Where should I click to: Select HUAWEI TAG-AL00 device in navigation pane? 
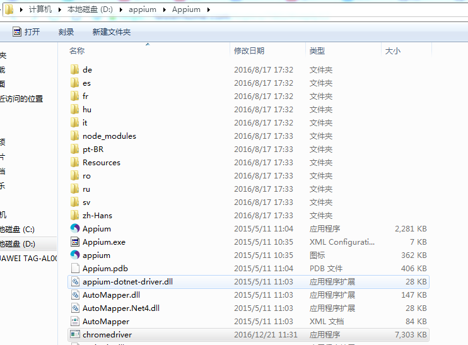point(28,258)
